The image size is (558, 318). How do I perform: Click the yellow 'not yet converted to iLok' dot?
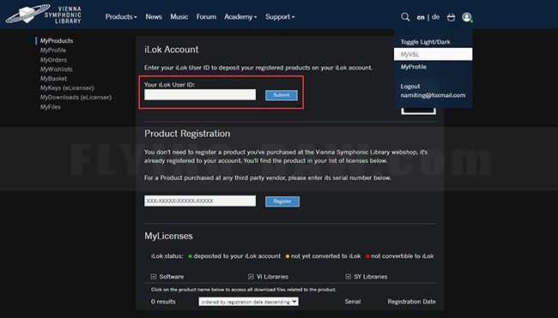pos(288,256)
